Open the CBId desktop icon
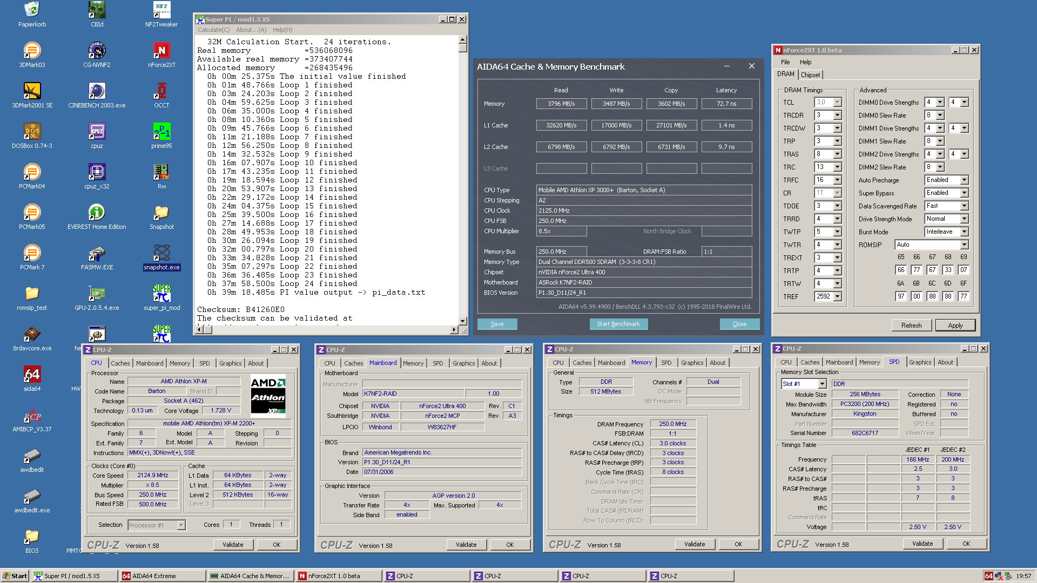This screenshot has height=583, width=1037. (x=97, y=15)
